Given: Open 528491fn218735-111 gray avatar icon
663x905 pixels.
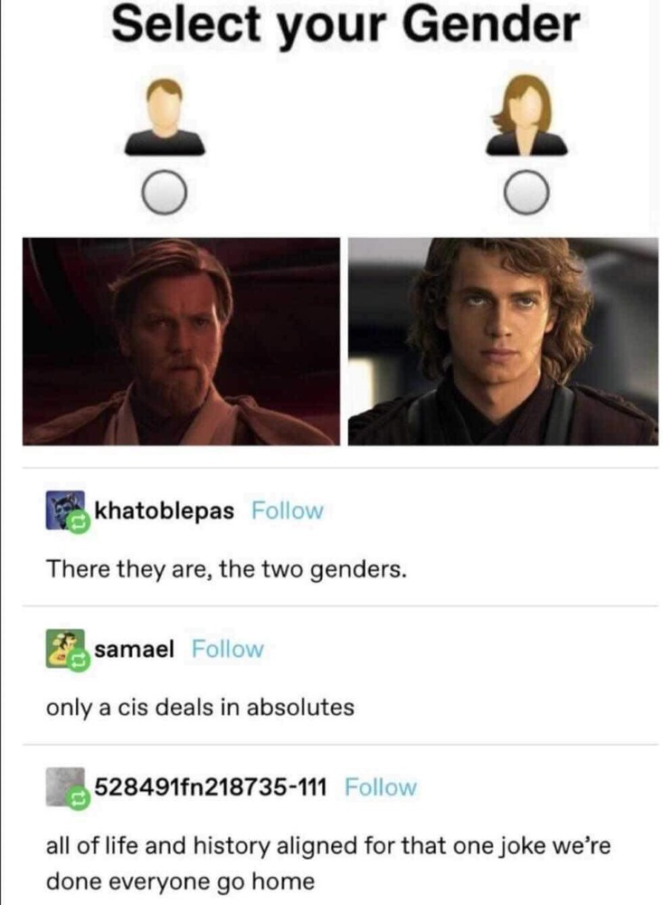Looking at the screenshot, I should coord(64,786).
